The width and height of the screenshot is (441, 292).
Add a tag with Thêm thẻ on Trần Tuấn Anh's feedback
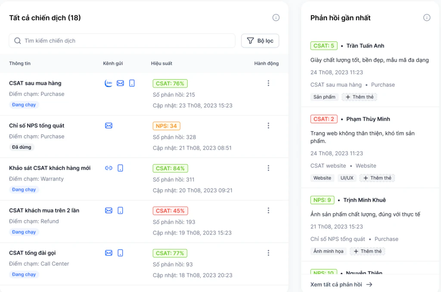click(360, 97)
